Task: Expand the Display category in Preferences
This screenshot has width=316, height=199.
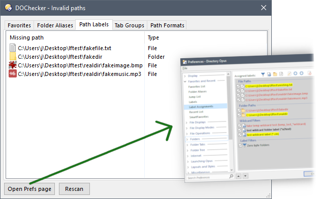Action: pos(185,76)
